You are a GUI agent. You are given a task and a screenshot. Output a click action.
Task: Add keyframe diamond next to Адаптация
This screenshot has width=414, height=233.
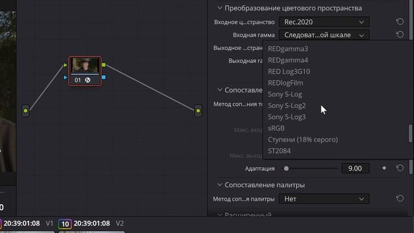tap(384, 168)
